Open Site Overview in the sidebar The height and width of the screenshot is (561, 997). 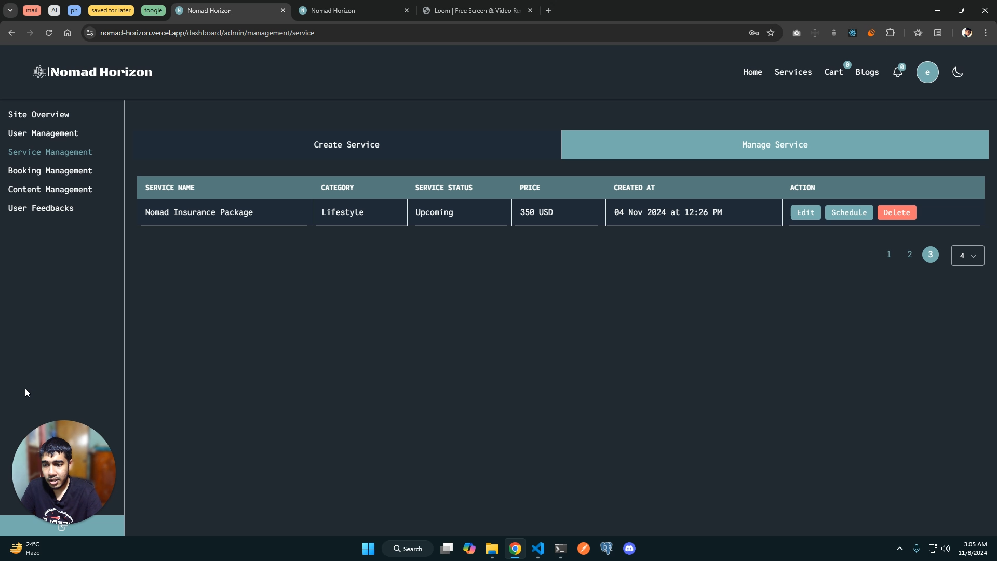coord(38,114)
